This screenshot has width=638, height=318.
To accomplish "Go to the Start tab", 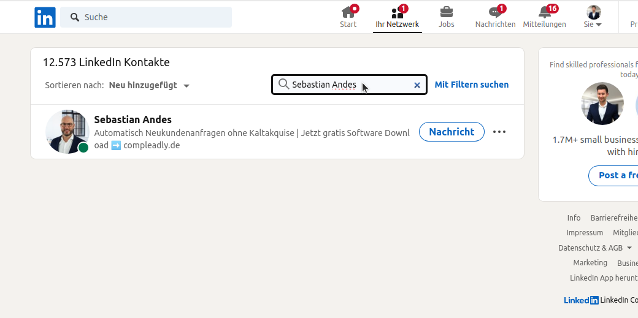I will 348,17.
